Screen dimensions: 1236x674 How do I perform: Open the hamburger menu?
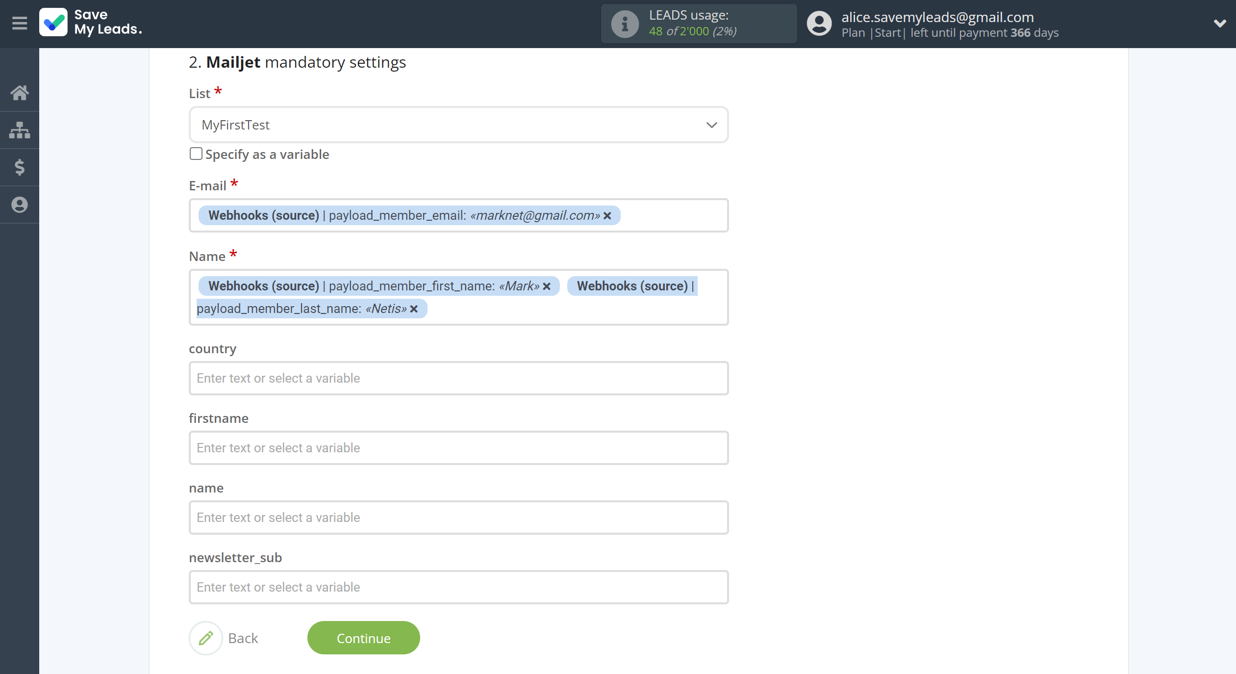pyautogui.click(x=20, y=23)
